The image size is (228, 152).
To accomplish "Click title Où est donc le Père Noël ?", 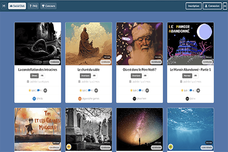I will (x=139, y=70).
